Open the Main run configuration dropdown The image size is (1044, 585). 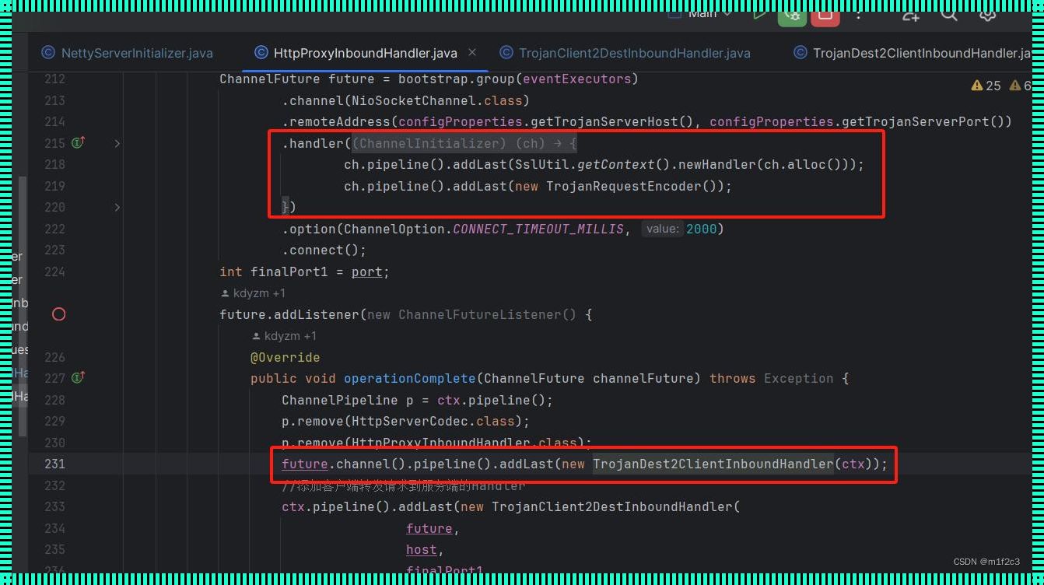700,15
